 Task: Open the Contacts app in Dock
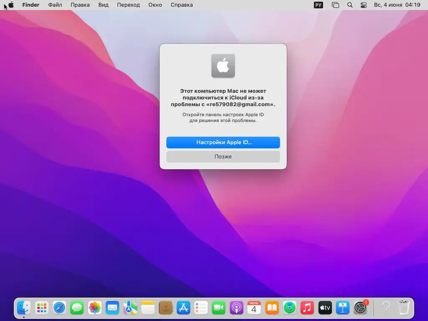166,308
